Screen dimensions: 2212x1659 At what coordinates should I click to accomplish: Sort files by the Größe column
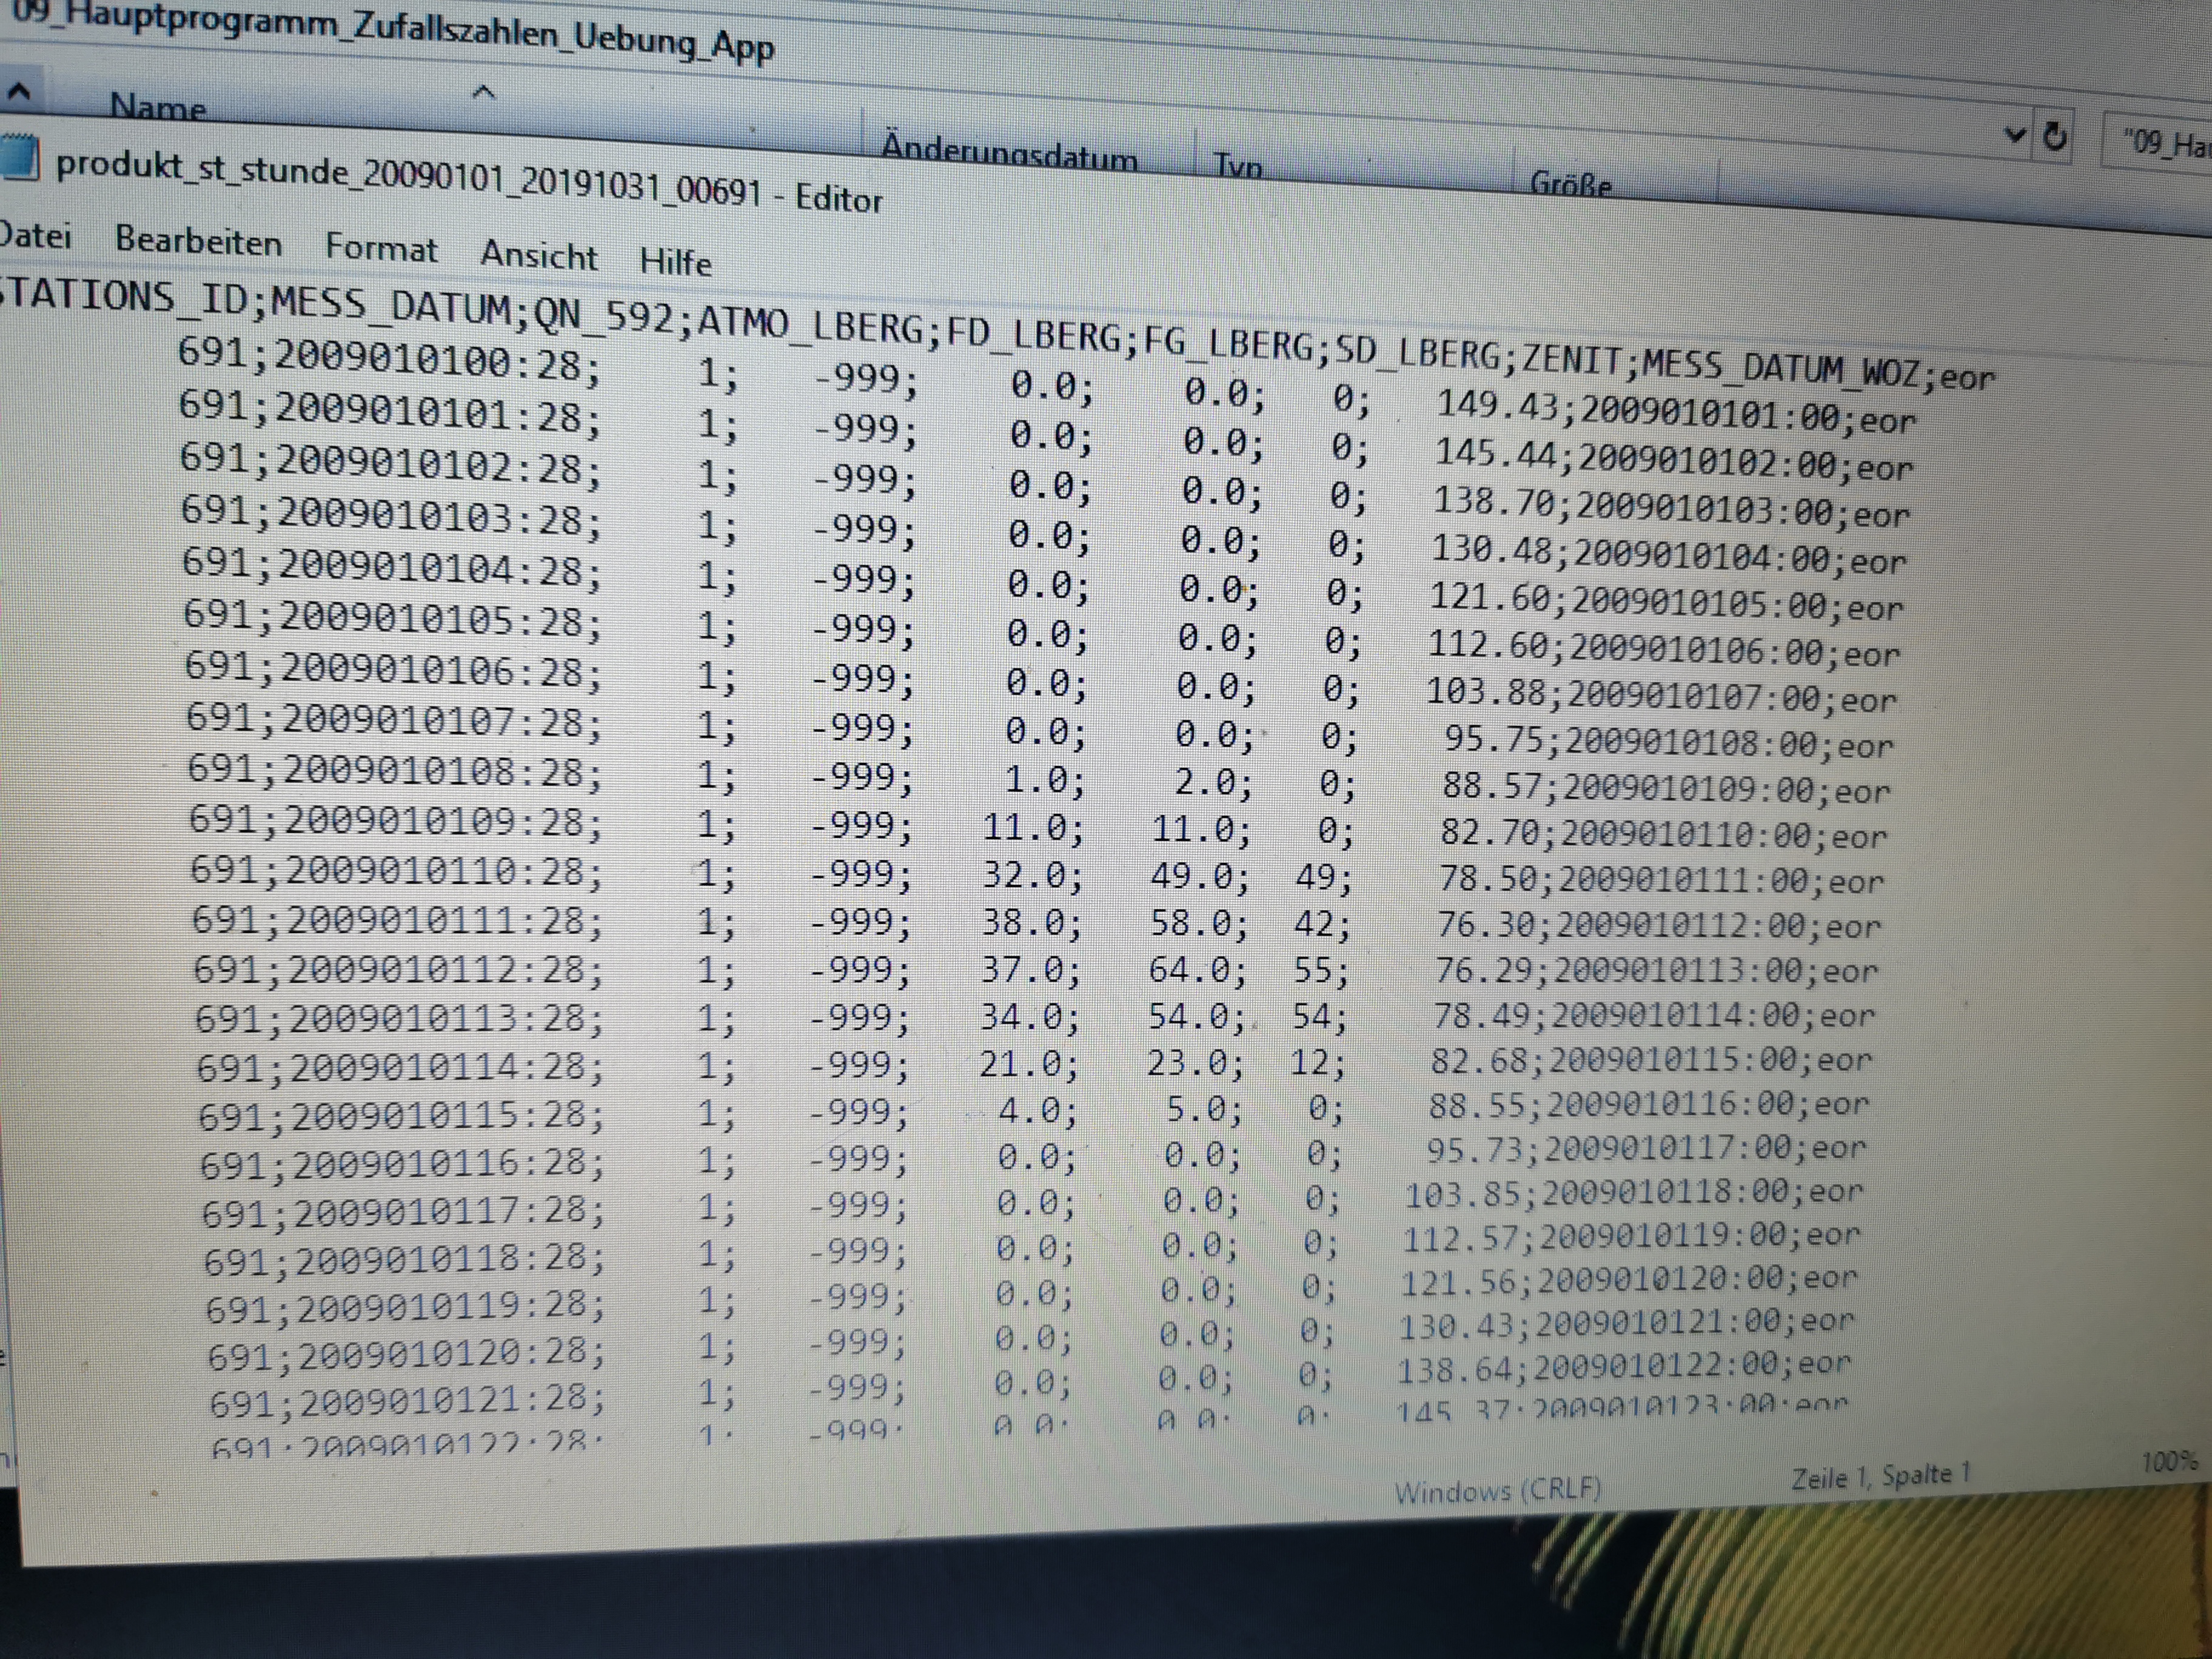pos(1570,183)
